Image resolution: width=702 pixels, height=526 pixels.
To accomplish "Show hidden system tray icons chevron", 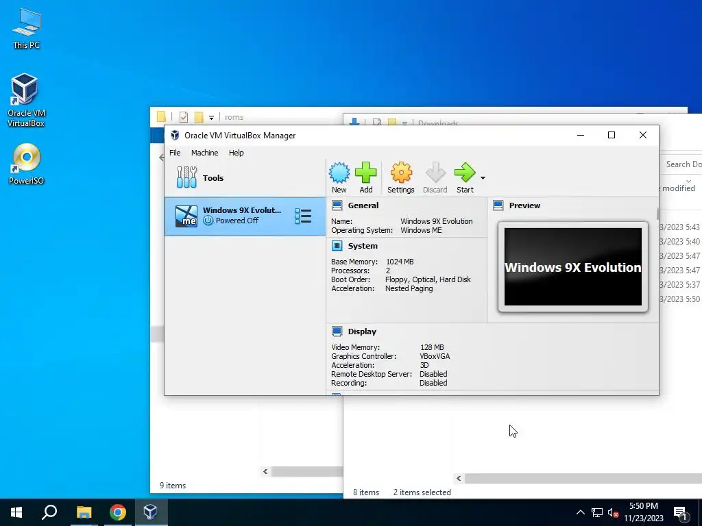I will [580, 512].
